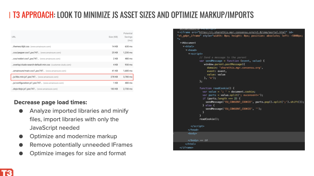Image resolution: width=314 pixels, height=176 pixels.
Task: Click the "T3 APPROACH" red title text
Action: pos(33,15)
